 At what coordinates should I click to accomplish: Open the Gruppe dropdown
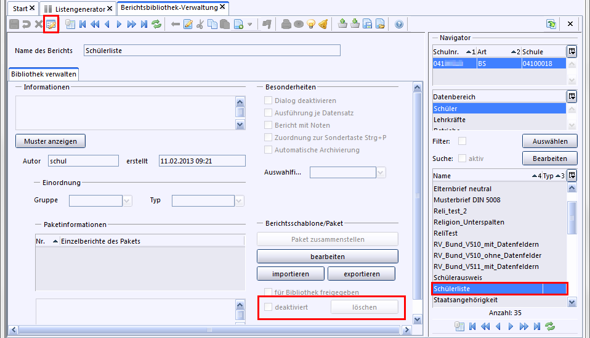coord(127,200)
